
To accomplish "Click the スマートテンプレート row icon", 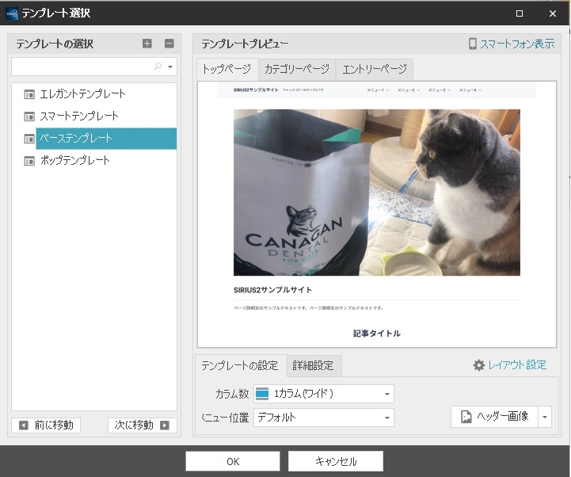I will tap(29, 116).
